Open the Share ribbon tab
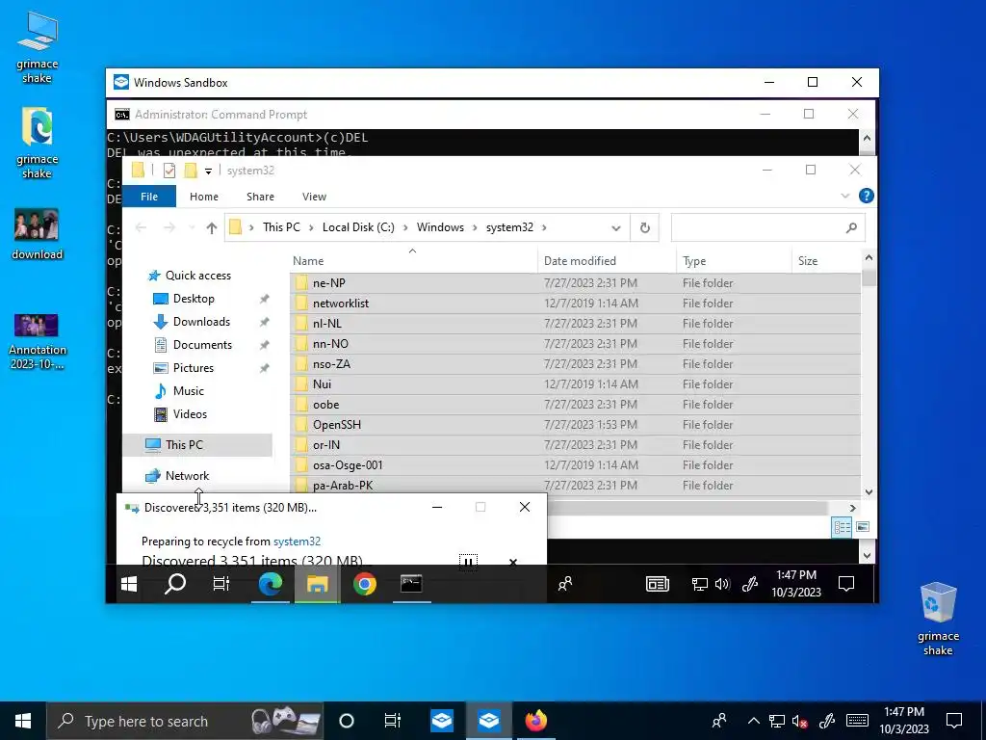 point(260,197)
